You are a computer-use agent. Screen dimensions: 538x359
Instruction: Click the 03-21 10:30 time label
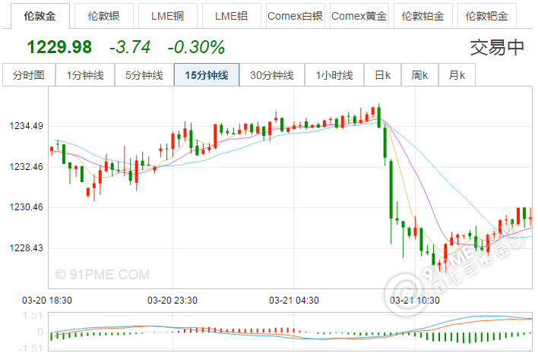(415, 301)
